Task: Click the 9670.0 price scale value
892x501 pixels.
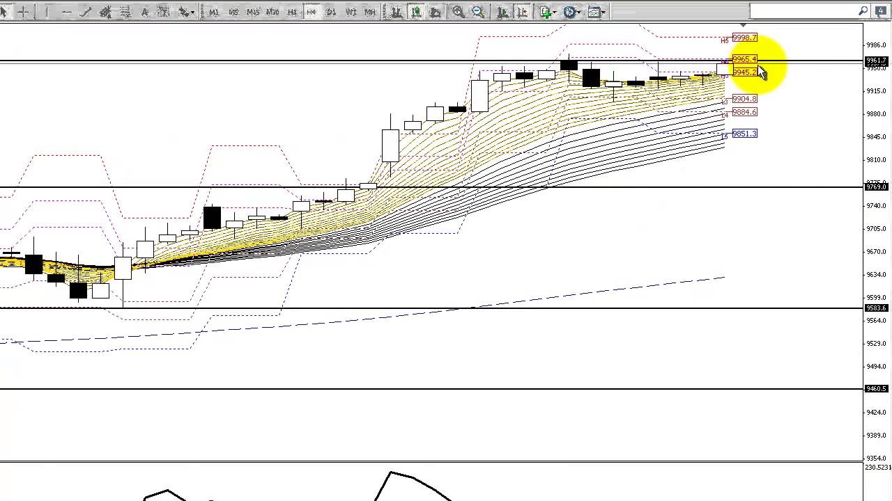Action: click(x=876, y=252)
